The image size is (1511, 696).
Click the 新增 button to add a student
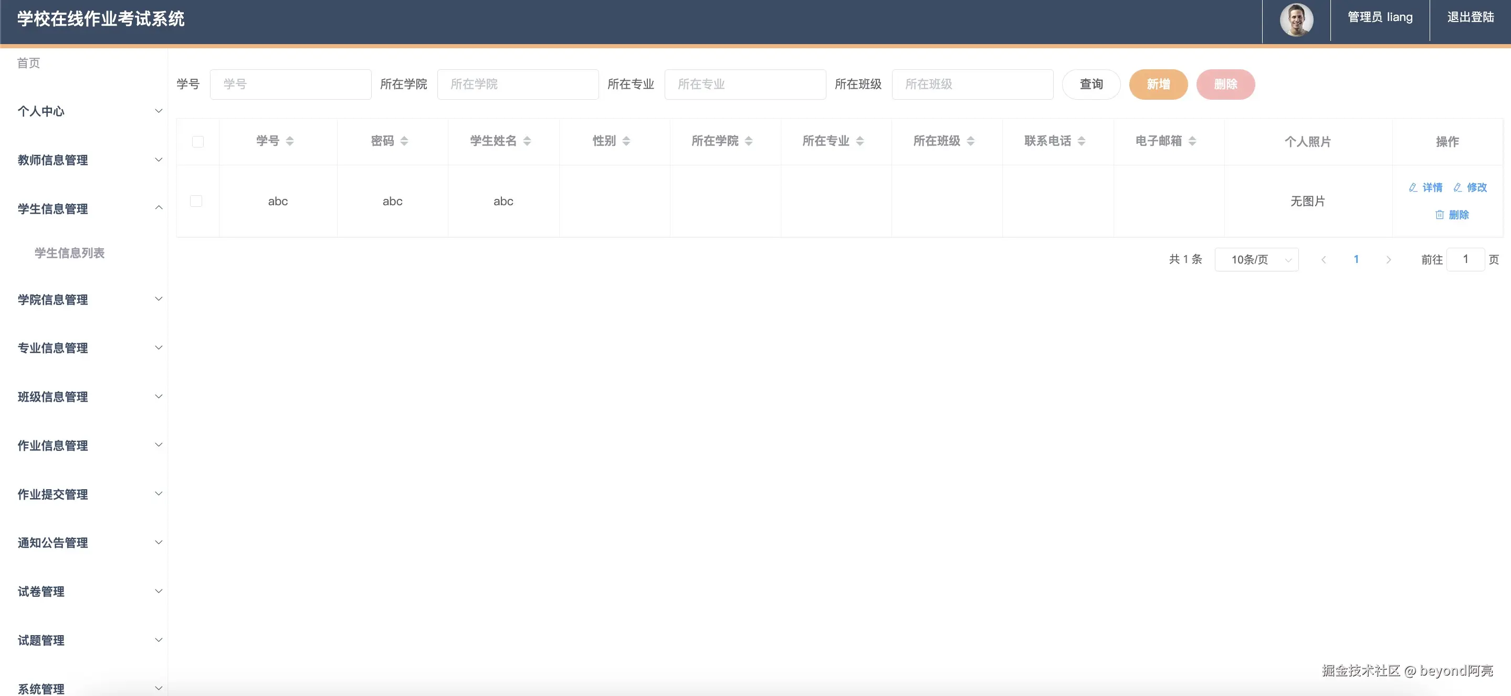(x=1158, y=84)
